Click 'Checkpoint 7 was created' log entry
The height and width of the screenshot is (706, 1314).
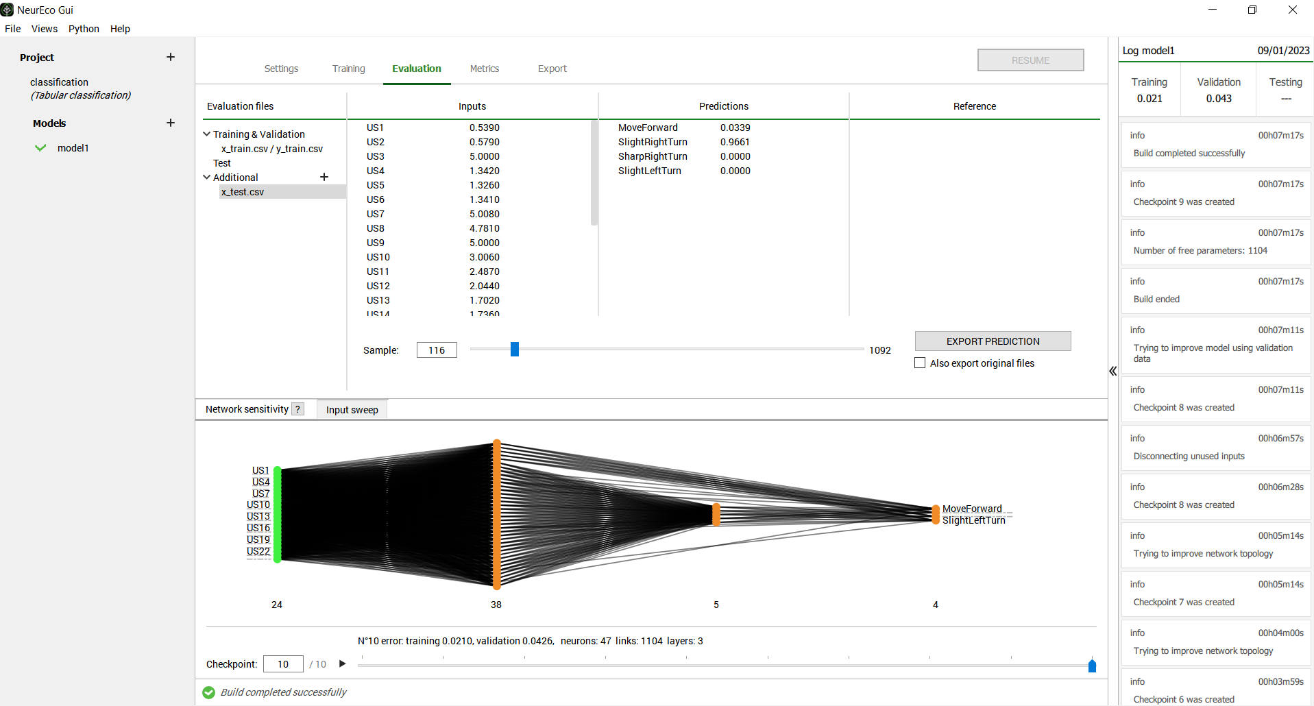(x=1216, y=594)
